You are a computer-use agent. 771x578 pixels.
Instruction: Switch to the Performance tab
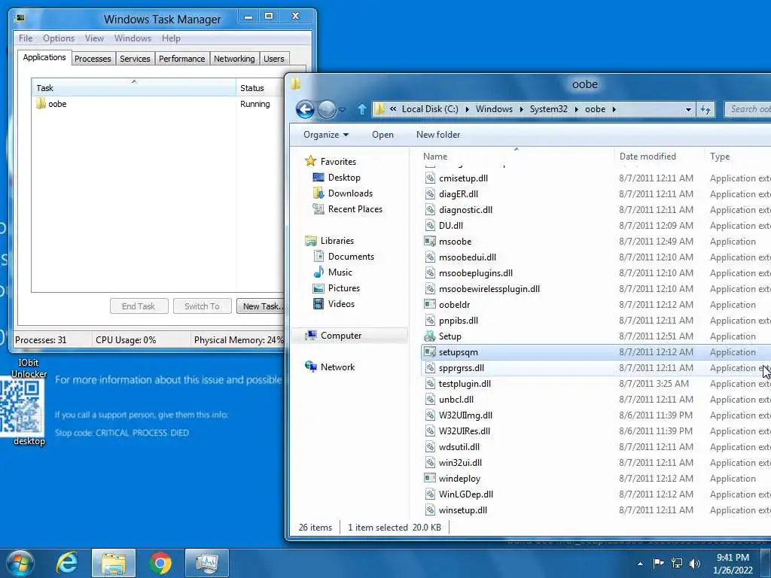tap(181, 59)
